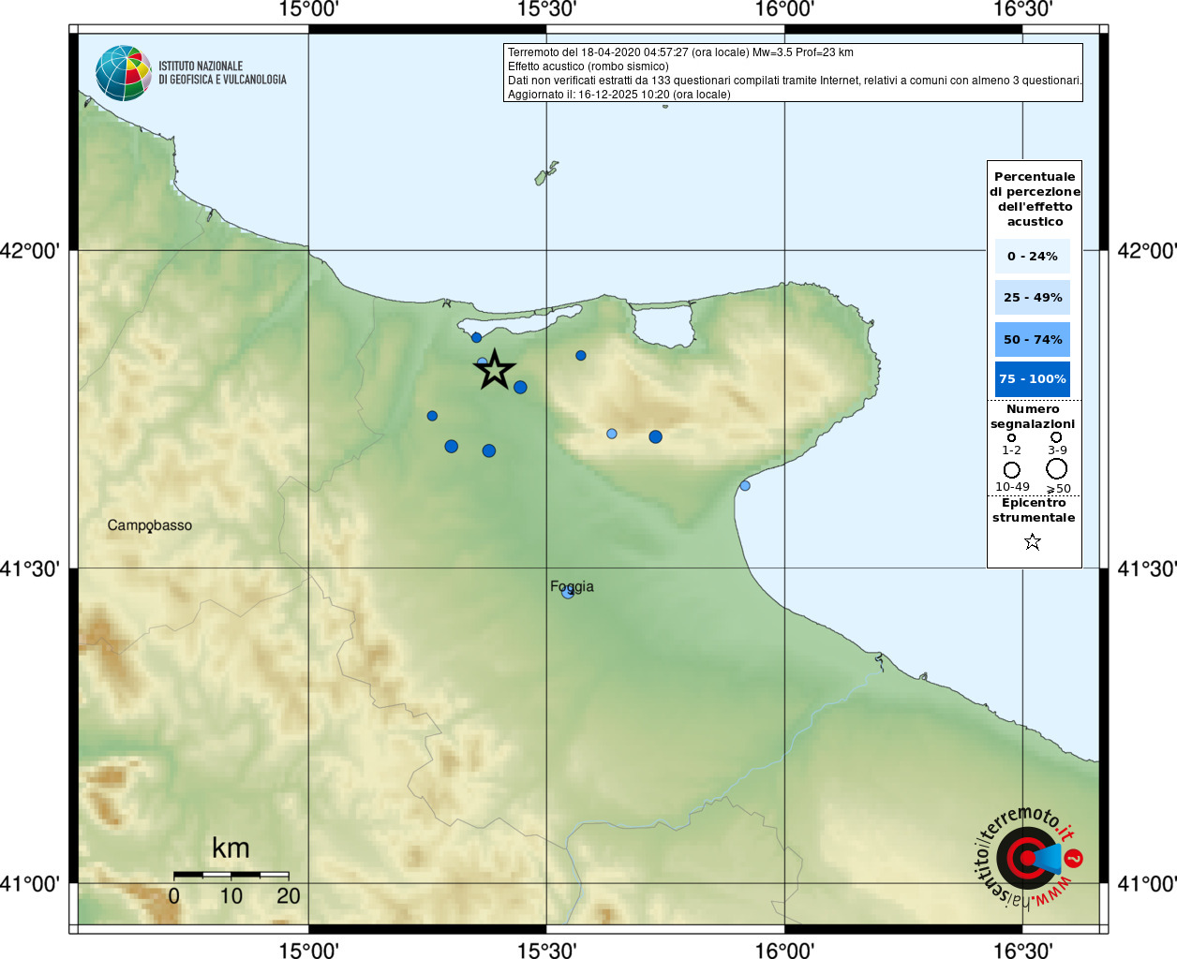1177x959 pixels.
Task: Pick the 75 - 100% legend swatch
Action: [1032, 379]
